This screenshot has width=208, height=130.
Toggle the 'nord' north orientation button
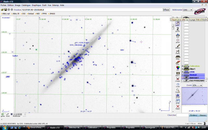[x=8, y=115]
